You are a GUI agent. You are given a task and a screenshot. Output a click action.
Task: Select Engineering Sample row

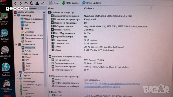pos(69,37)
